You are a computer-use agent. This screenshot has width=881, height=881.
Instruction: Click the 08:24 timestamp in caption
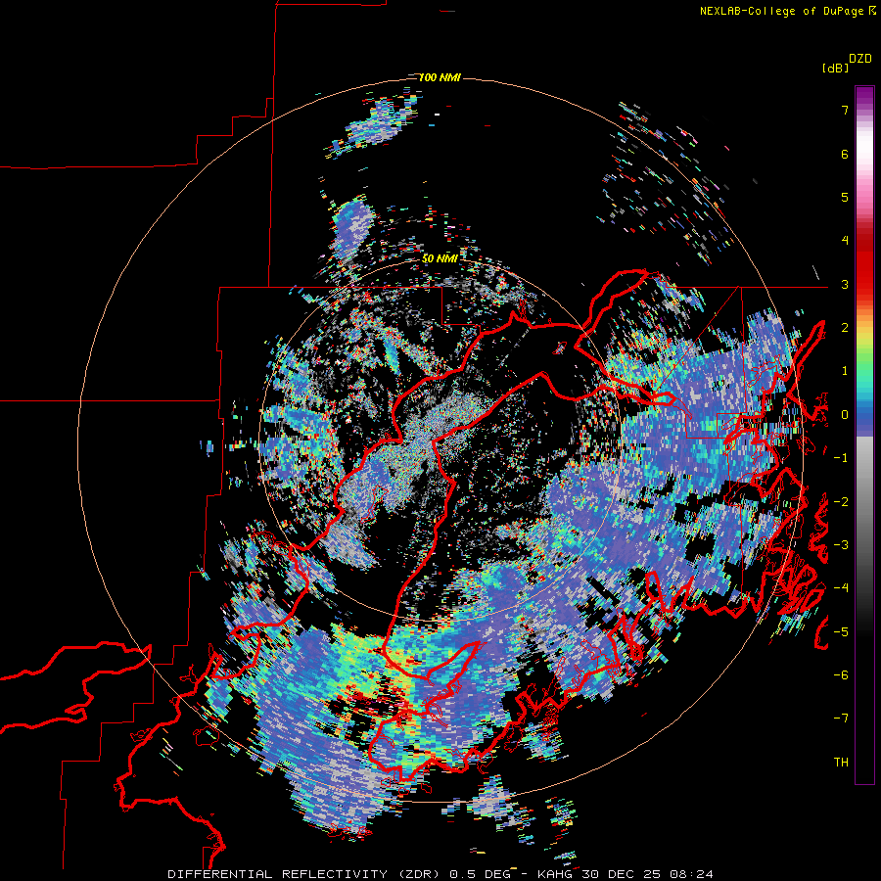pos(692,874)
